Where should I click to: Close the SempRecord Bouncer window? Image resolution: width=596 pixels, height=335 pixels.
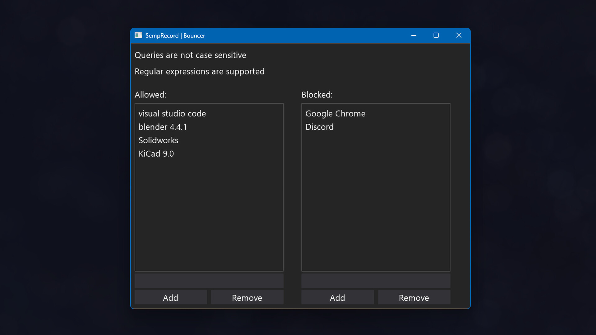point(459,35)
